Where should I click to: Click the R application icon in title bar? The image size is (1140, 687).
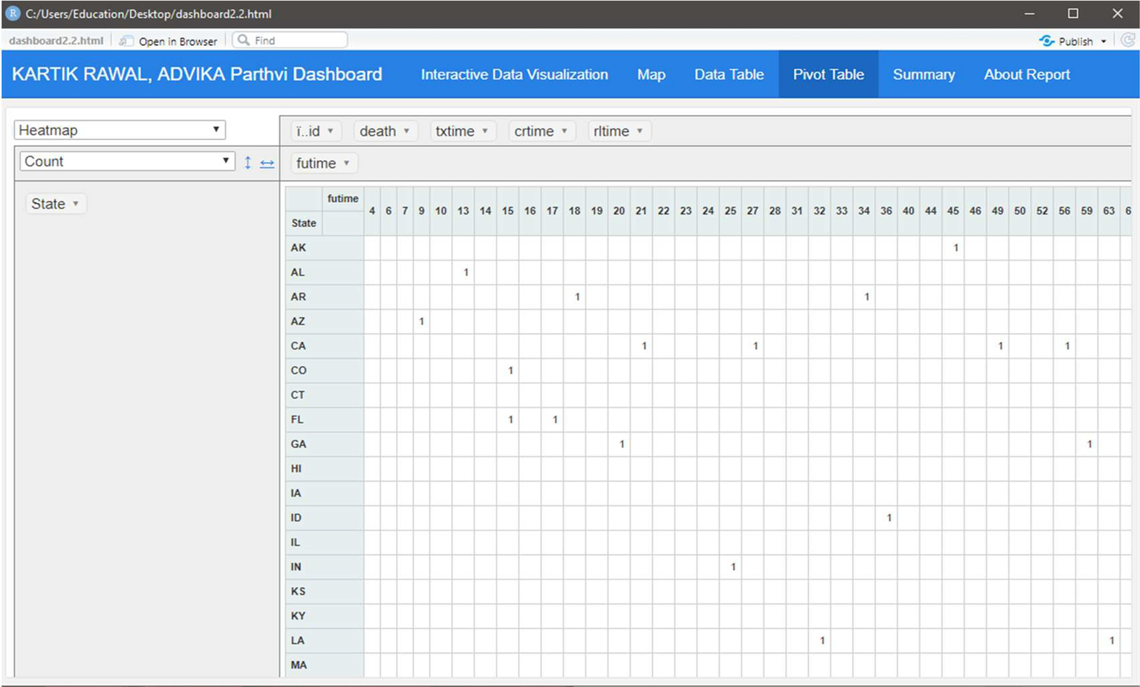[13, 13]
